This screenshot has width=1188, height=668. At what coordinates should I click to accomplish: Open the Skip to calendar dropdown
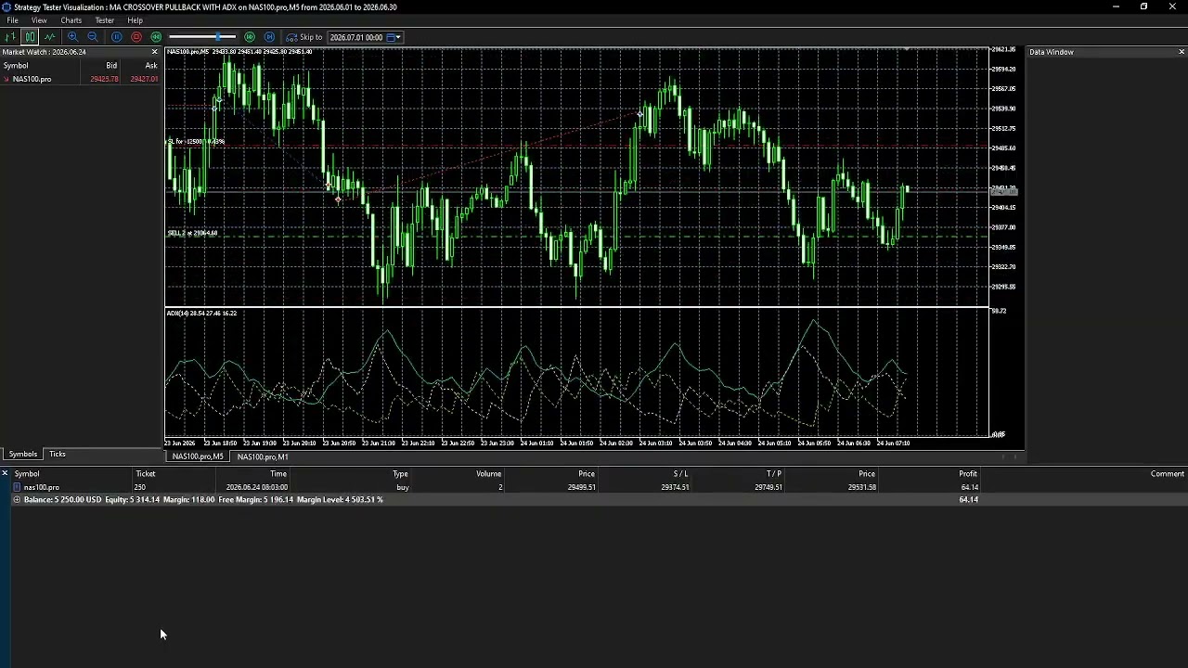(394, 37)
